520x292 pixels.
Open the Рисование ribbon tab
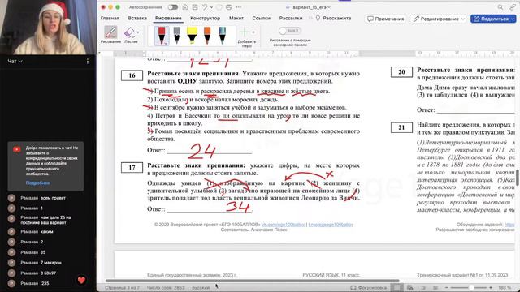168,18
